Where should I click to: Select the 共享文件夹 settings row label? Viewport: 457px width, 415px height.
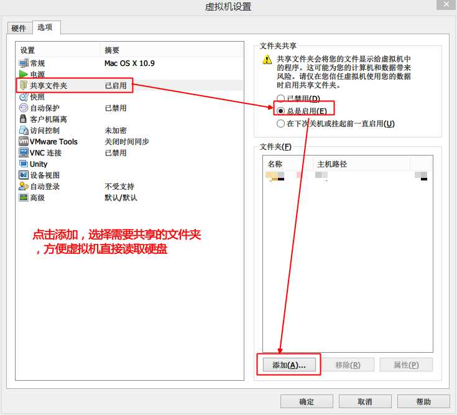(x=48, y=86)
